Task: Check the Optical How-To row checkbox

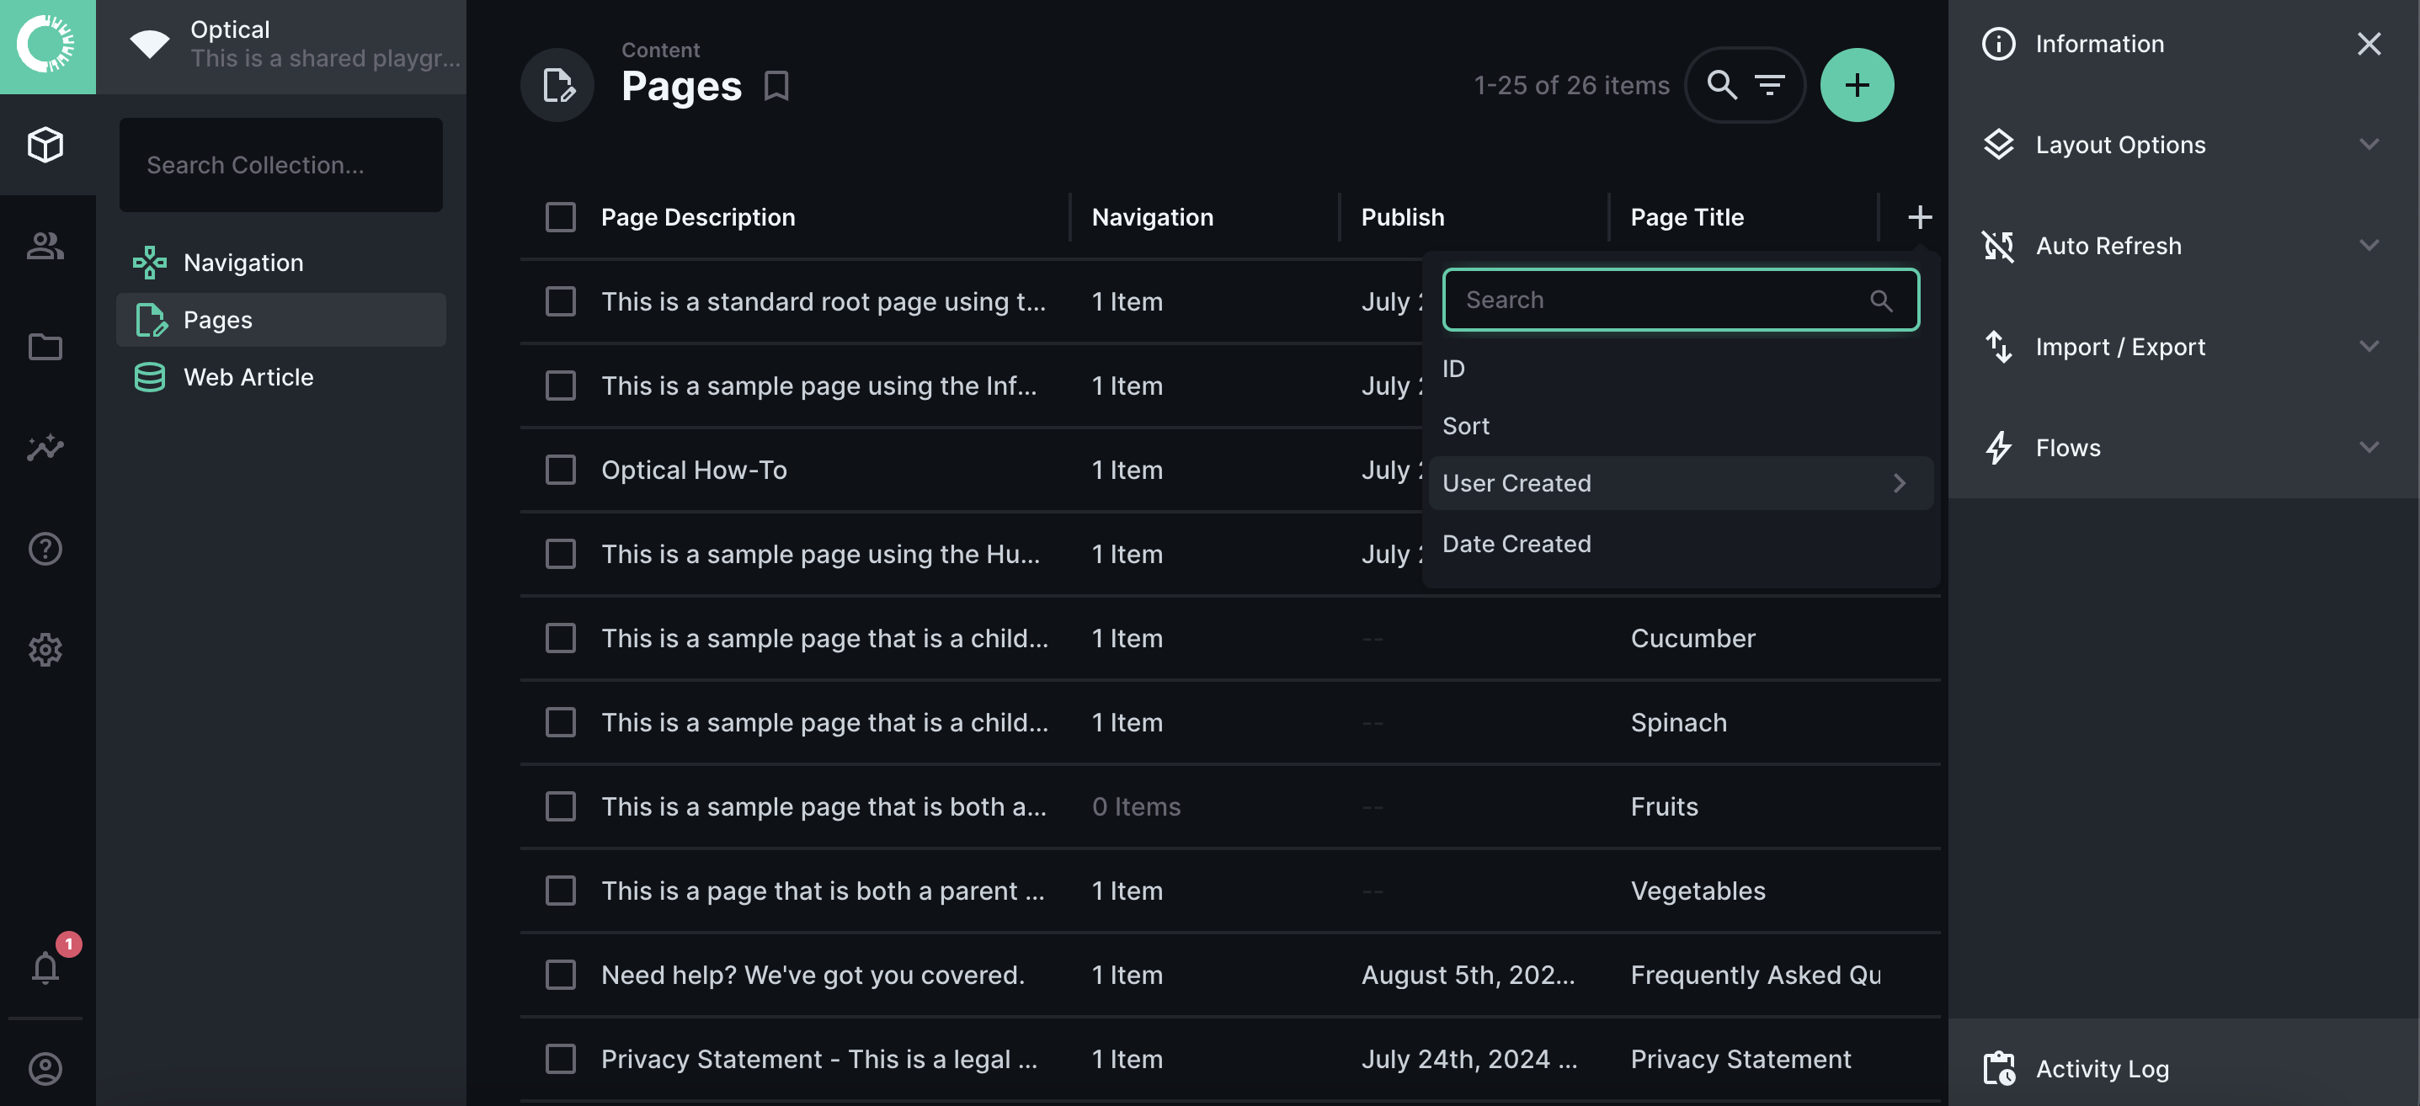Action: click(x=561, y=470)
